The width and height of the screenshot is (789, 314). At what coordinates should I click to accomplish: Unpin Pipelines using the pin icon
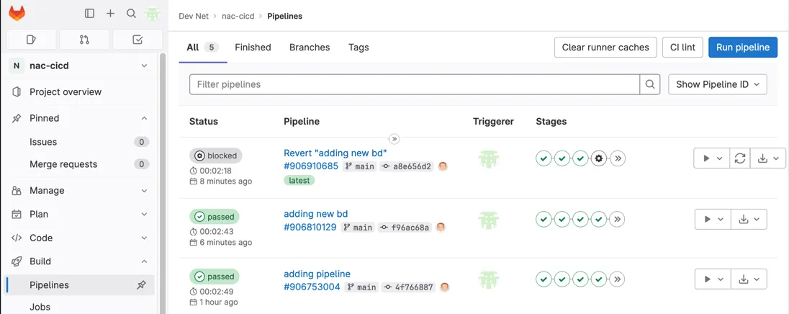coord(141,285)
